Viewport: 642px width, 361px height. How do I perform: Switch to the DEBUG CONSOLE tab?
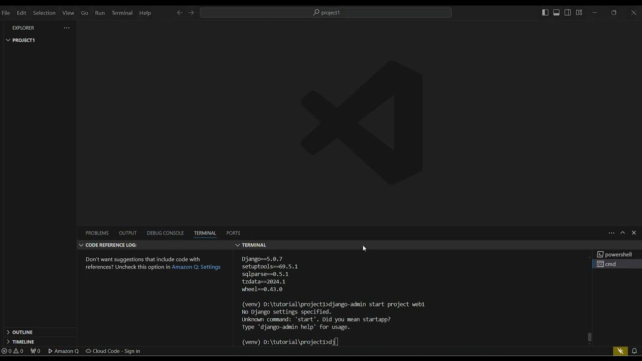click(165, 233)
